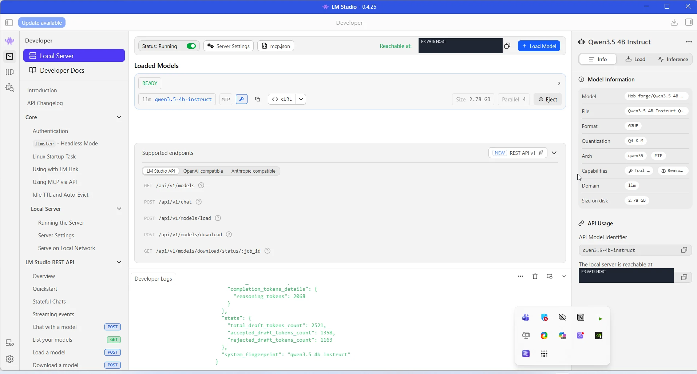This screenshot has height=374, width=697.
Task: Collapse the Local Server docs subsection
Action: (x=119, y=209)
